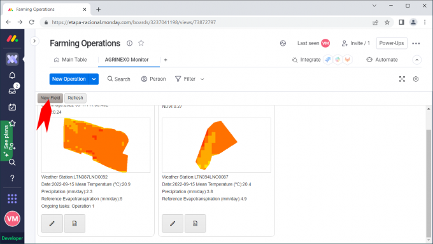Open view settings gear icon
433x244 pixels.
coord(416,79)
